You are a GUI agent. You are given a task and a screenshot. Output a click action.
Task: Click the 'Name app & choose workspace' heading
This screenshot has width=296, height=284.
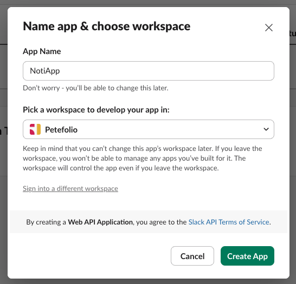(106, 26)
